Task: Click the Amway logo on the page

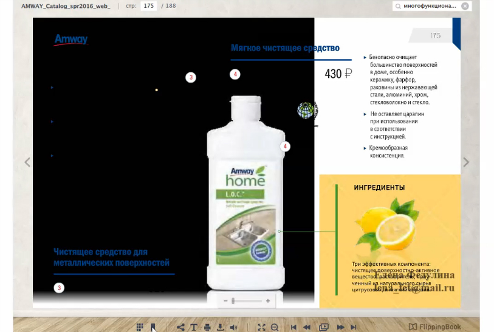Action: tap(70, 40)
